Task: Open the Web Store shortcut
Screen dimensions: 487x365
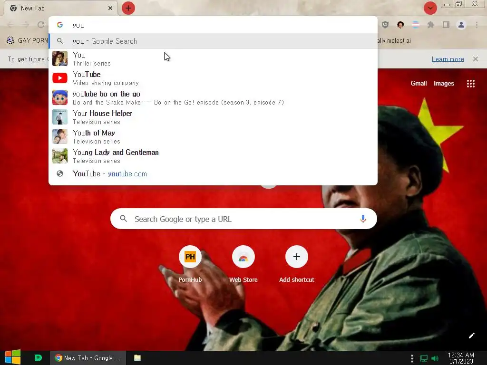Action: [x=243, y=264]
